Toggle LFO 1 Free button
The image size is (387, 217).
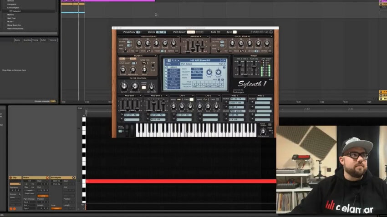(191, 99)
